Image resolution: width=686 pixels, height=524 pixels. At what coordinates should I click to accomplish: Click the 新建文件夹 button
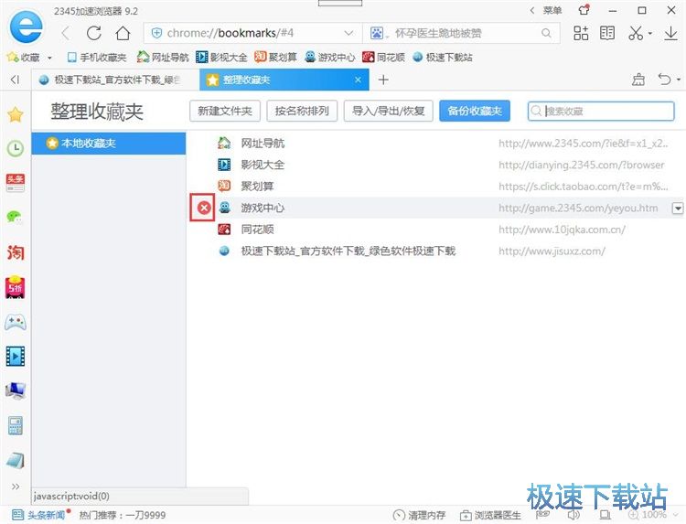point(225,111)
